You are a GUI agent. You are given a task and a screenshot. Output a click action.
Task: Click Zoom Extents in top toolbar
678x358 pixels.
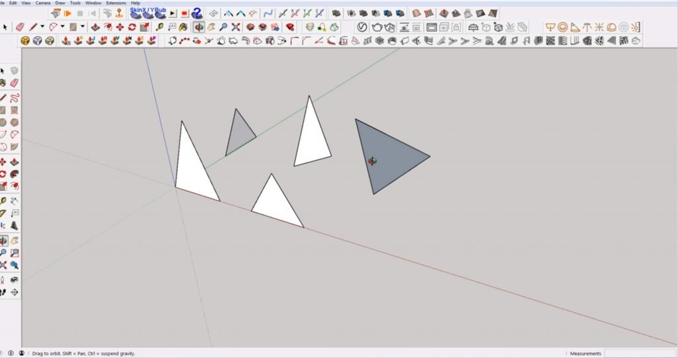(x=236, y=27)
